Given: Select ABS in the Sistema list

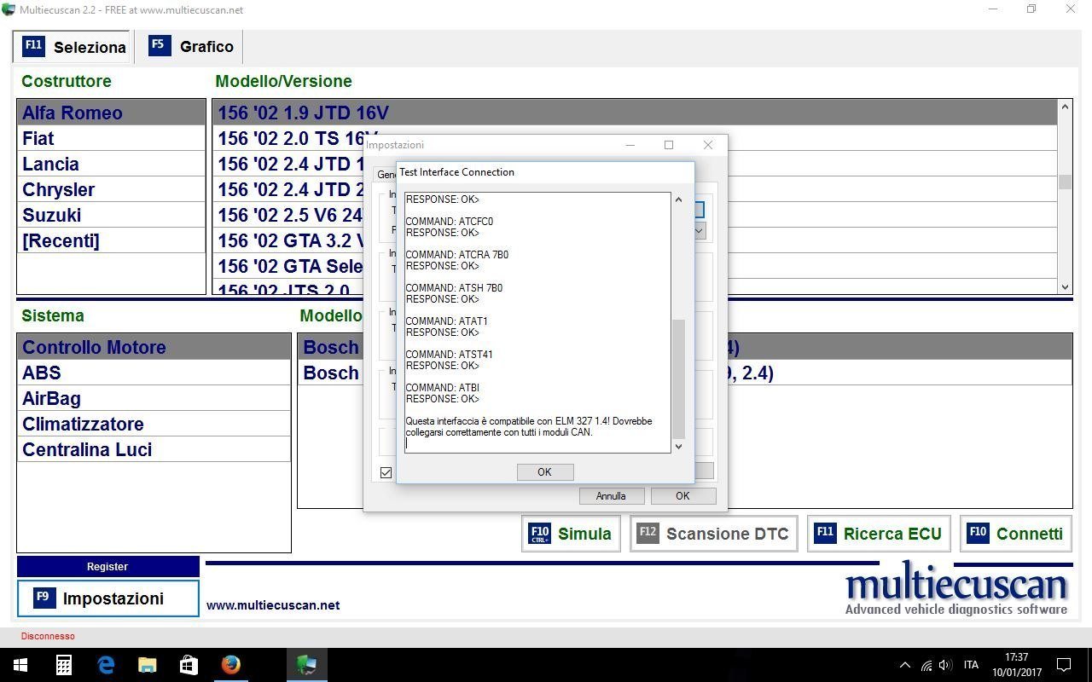Looking at the screenshot, I should tap(154, 373).
